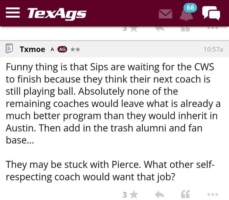Viewport: 229px width, 200px height.
Task: Click the maroon AG badge
Action: pyautogui.click(x=62, y=49)
